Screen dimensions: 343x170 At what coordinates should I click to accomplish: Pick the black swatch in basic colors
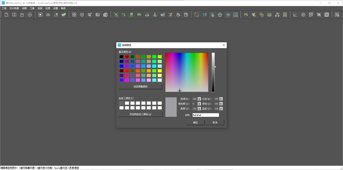[x=122, y=57]
